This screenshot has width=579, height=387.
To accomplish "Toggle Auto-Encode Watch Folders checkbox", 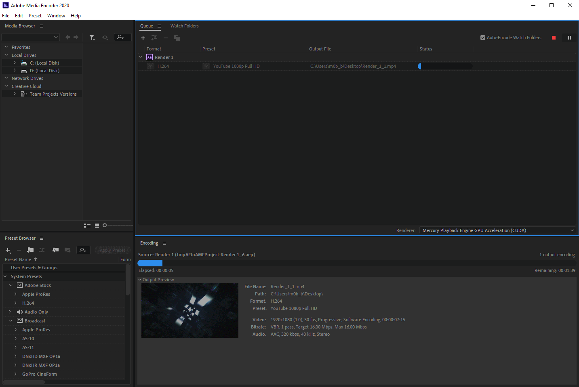I will point(483,38).
